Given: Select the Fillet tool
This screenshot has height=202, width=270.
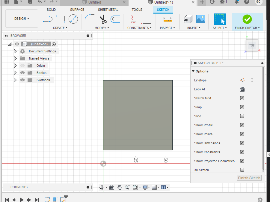Looking at the screenshot, I should pos(90,19).
